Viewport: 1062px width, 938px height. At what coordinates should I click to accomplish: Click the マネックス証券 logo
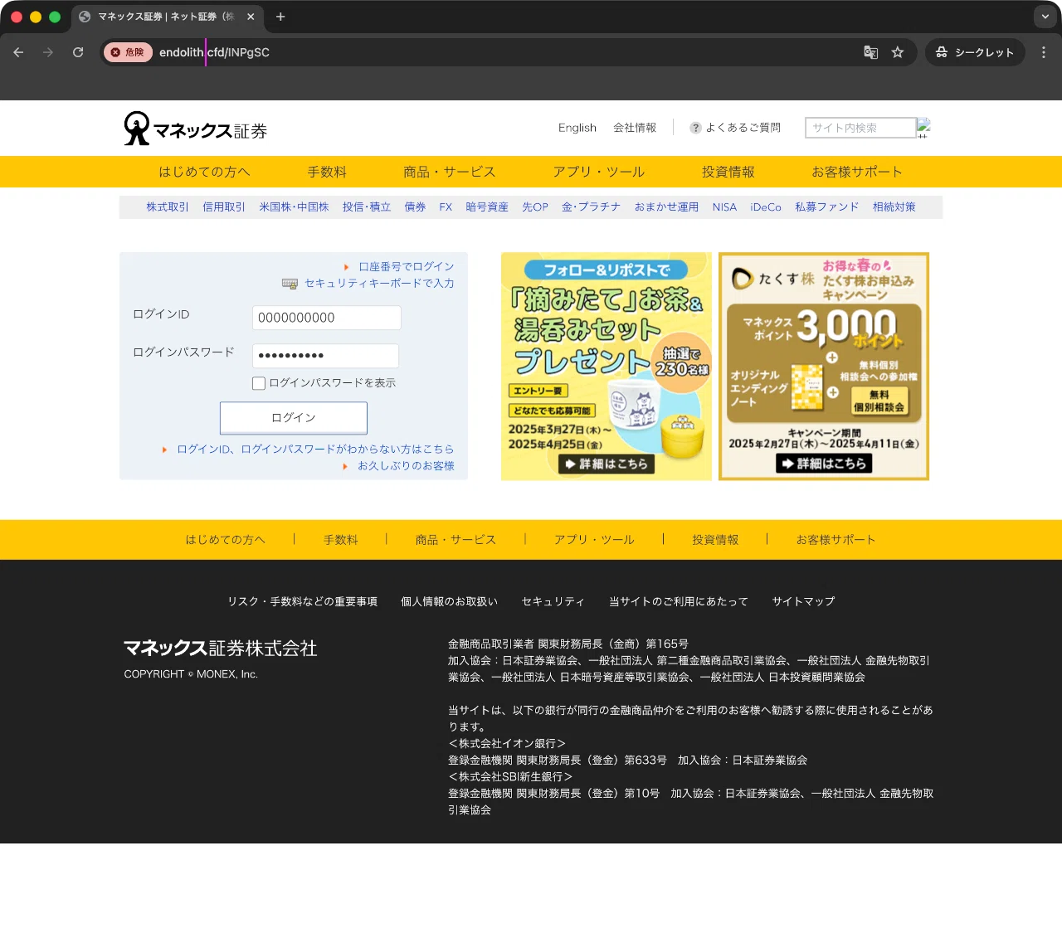pos(195,129)
